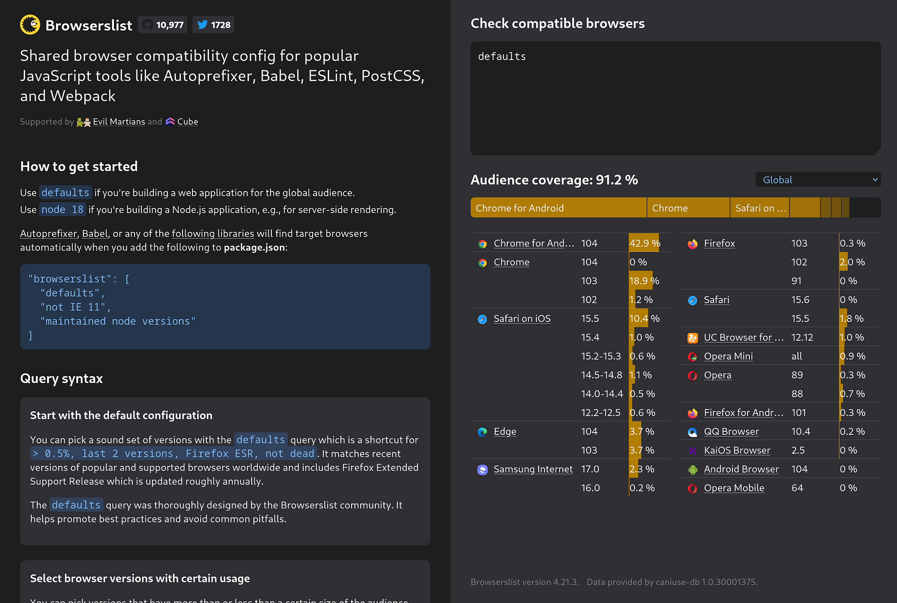The height and width of the screenshot is (603, 897).
Task: Click the Samsung Internet icon
Action: point(483,469)
